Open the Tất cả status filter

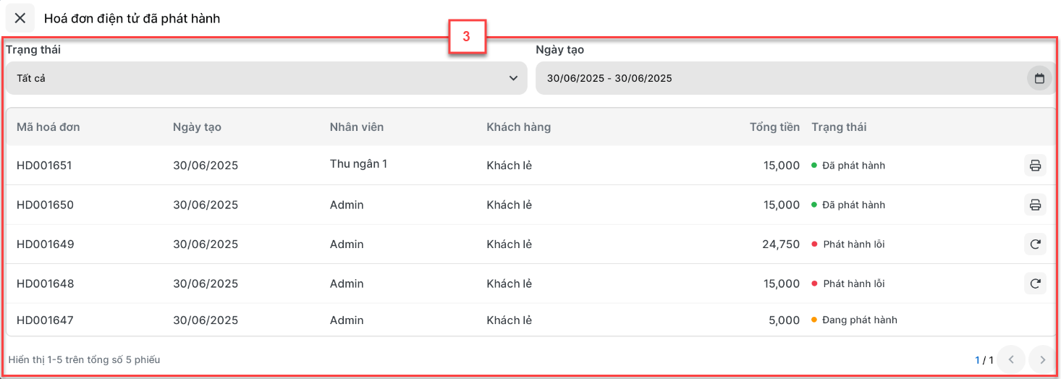pos(266,78)
